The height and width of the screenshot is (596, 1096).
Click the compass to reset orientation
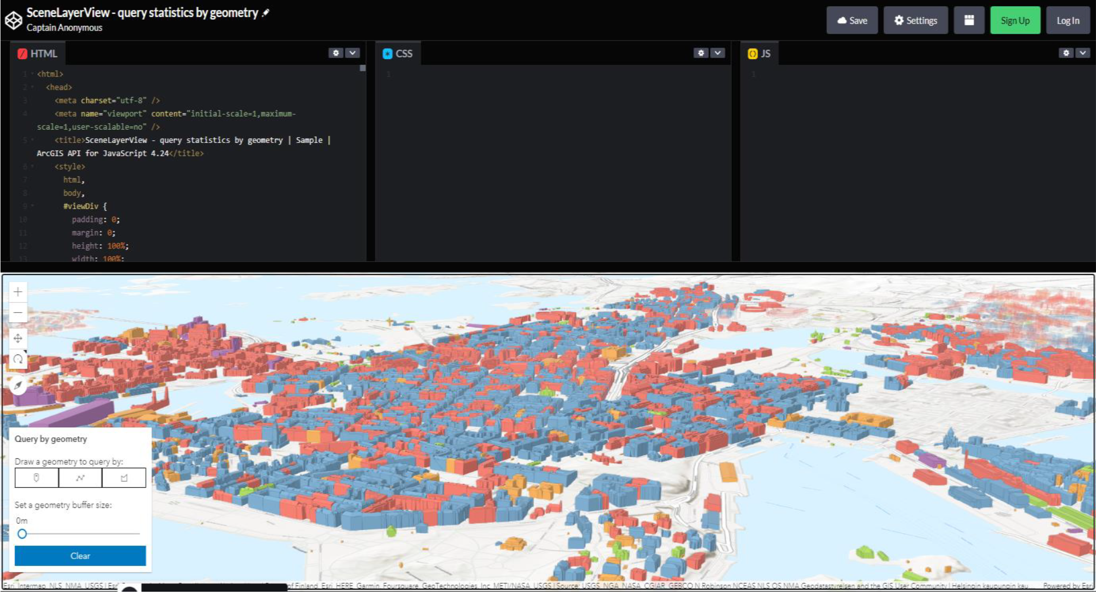(x=18, y=386)
